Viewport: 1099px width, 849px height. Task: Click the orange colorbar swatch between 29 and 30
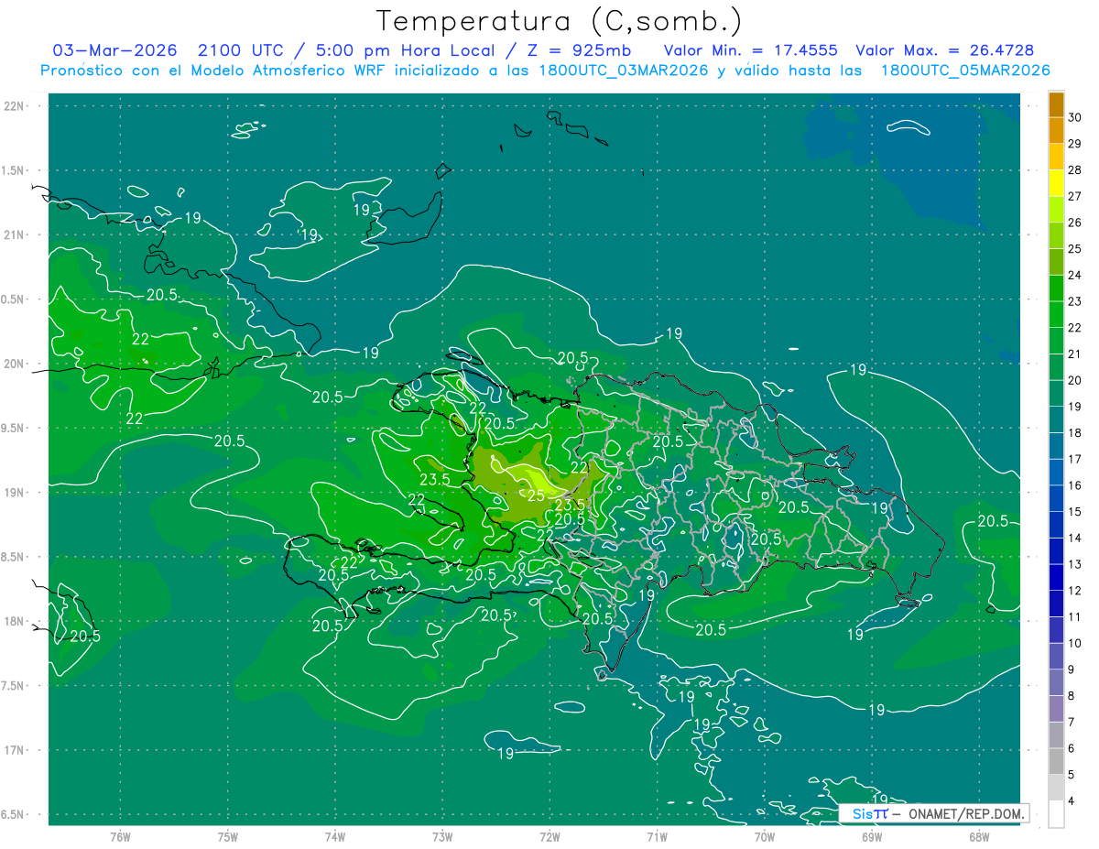[x=1056, y=131]
